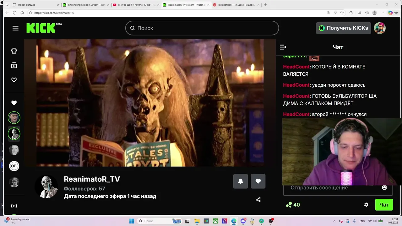Screen dimensions: 402x226
Task: Open the user profile avatar at top right
Action: (x=380, y=28)
